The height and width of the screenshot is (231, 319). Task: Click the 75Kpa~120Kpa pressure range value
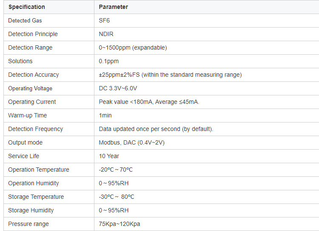[120, 224]
